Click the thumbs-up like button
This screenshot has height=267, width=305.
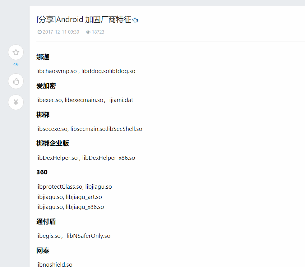point(16,81)
